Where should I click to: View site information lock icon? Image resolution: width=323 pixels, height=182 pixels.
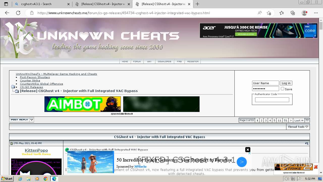pos(32,13)
